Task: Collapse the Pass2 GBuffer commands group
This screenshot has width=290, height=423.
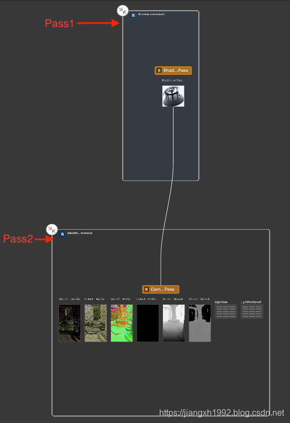Action: (x=51, y=230)
